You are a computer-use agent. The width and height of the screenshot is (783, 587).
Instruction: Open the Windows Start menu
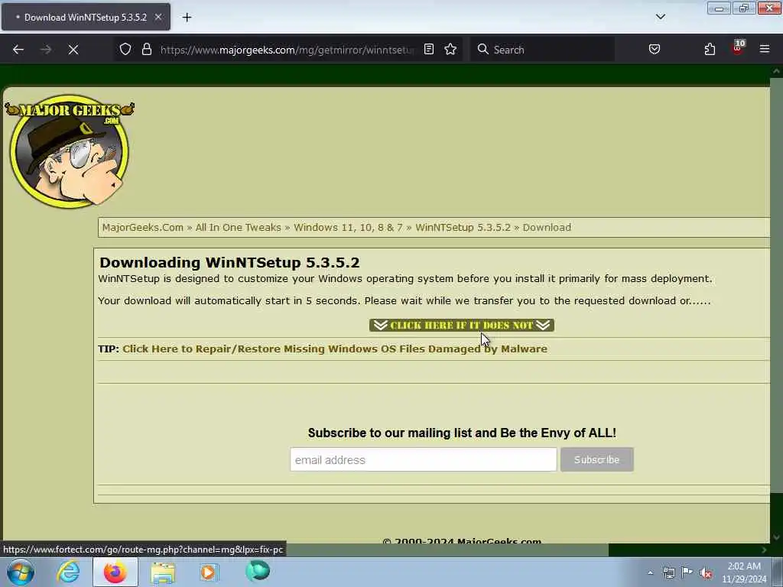tap(20, 572)
